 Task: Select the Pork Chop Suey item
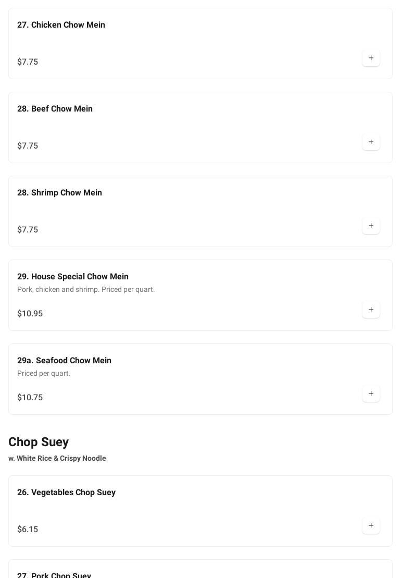pyautogui.click(x=54, y=574)
